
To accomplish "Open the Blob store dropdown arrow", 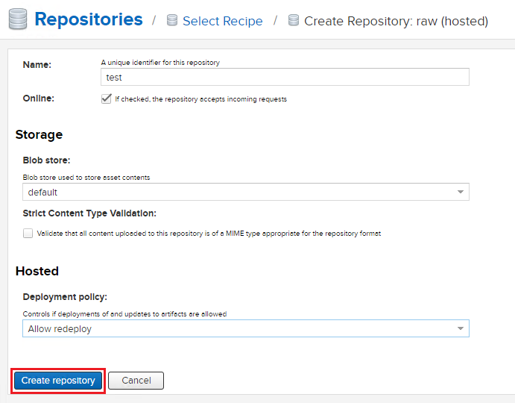I will (461, 192).
